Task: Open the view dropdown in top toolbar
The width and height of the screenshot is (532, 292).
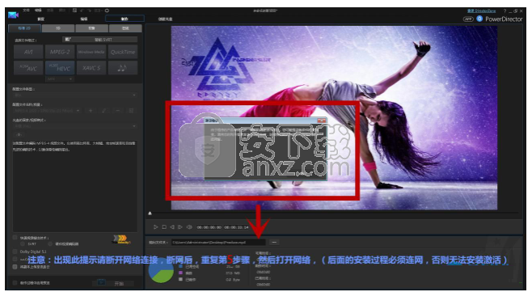Action: pos(98,11)
